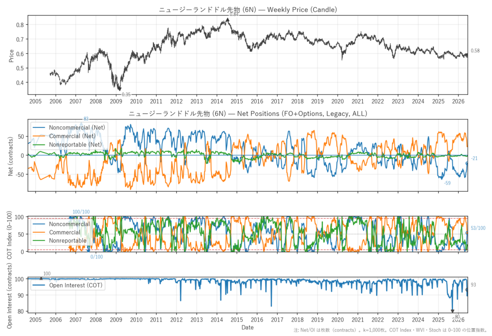Click the -21 latest net value label
The height and width of the screenshot is (336, 492).
point(474,158)
